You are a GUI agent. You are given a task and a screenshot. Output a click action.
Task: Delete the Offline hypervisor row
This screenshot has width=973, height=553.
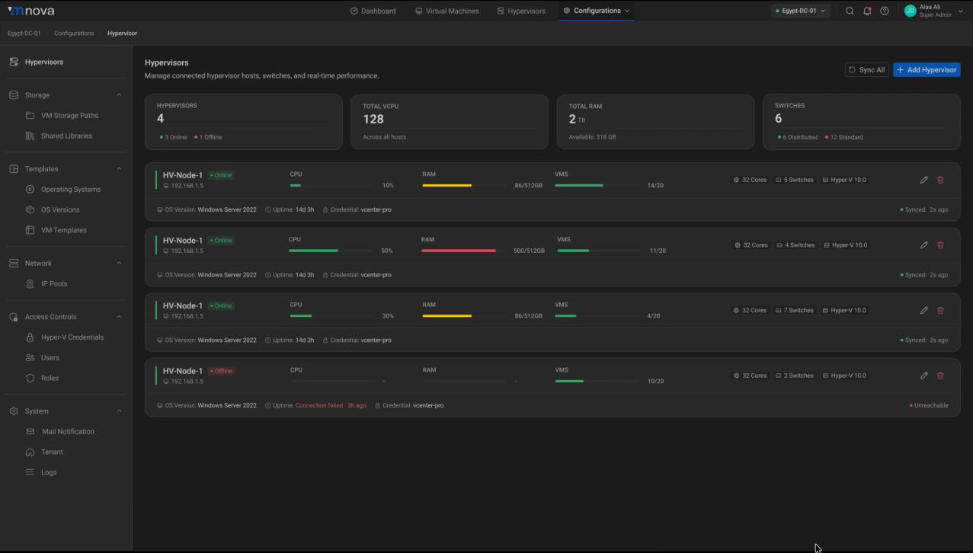click(940, 376)
